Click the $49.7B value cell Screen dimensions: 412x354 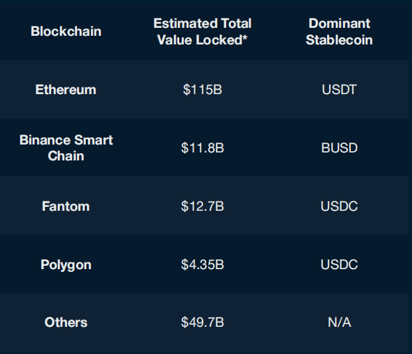pyautogui.click(x=202, y=322)
